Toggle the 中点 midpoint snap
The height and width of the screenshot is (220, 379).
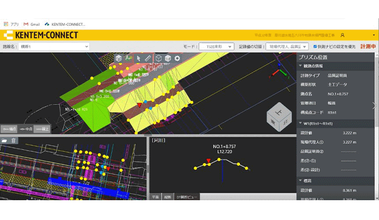(25, 129)
